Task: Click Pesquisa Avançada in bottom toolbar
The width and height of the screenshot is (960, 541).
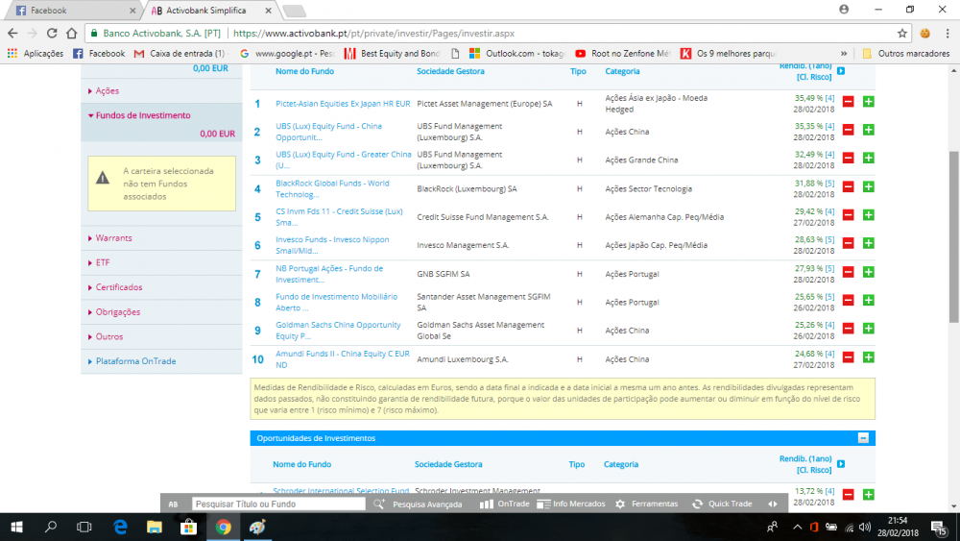Action: tap(420, 504)
